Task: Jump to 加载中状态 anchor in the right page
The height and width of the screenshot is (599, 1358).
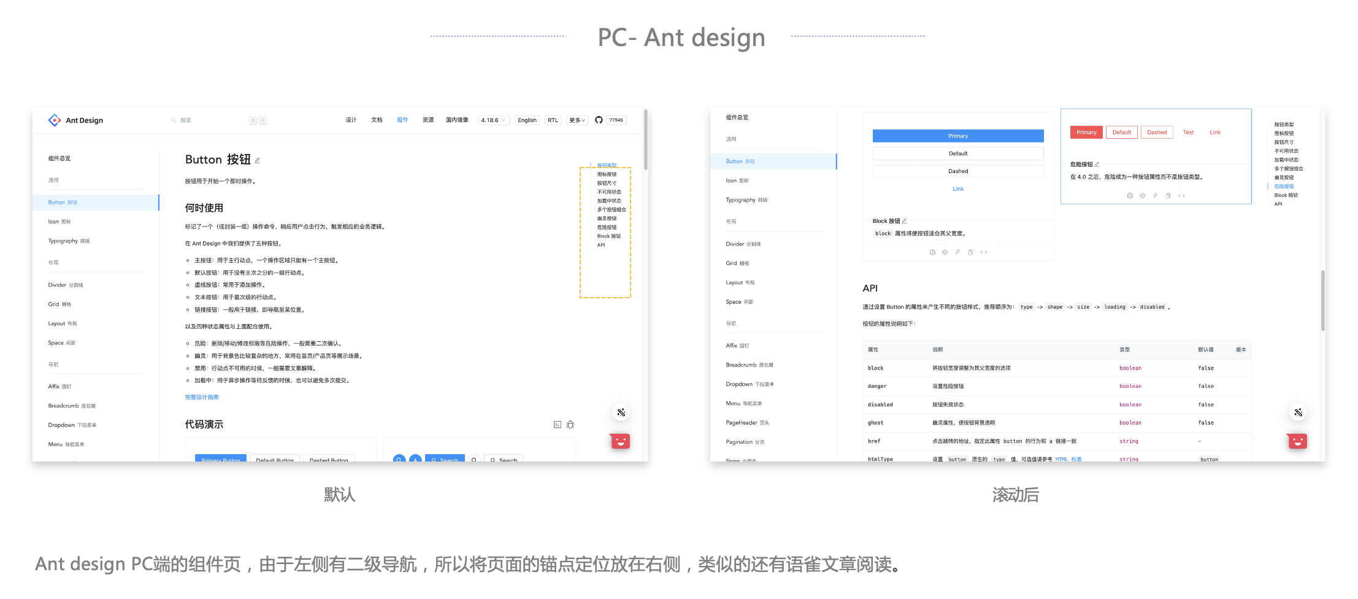Action: click(1286, 160)
